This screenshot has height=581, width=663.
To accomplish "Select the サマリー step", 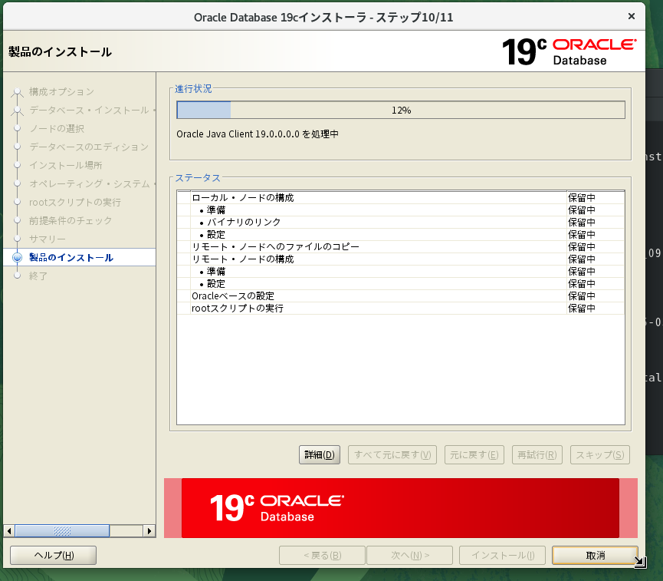I will (x=48, y=239).
